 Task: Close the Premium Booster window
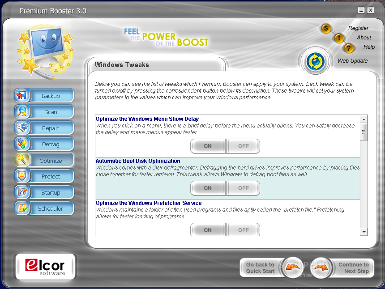pos(371,10)
